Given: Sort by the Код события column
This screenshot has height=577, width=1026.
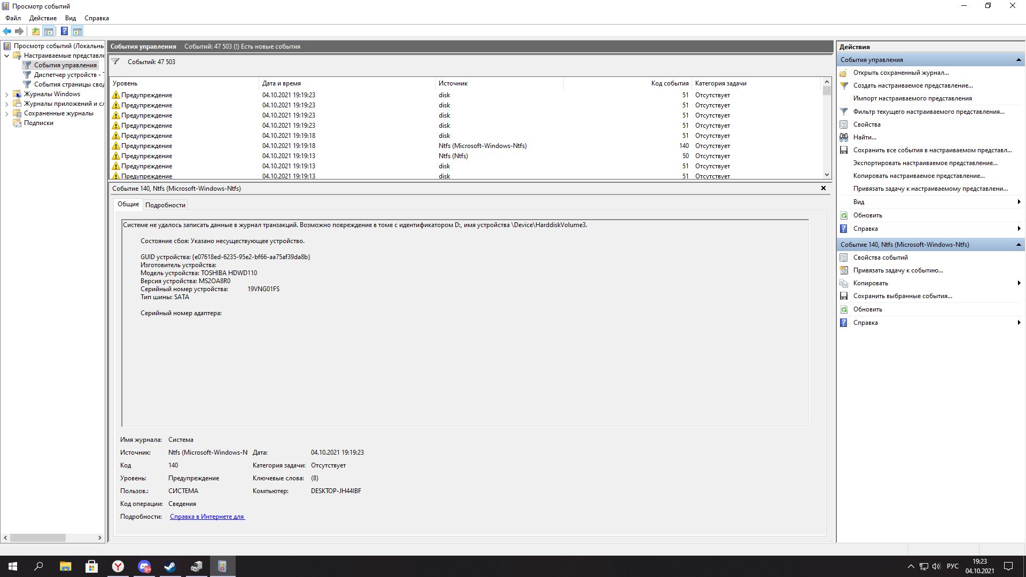Looking at the screenshot, I should tap(627, 83).
